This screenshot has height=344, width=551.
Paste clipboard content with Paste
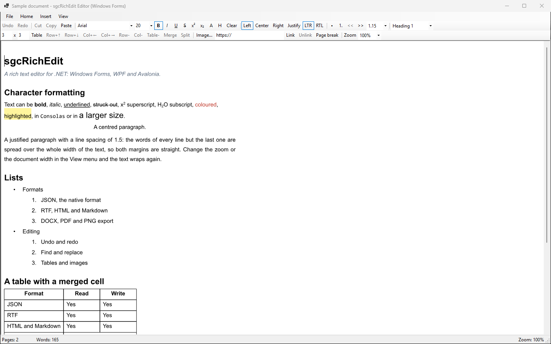(66, 26)
